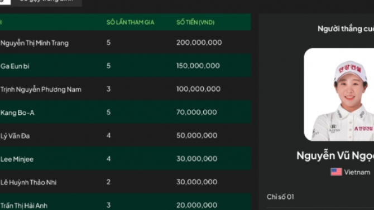
Task: Open the winner's portrait photo
Action: click(x=339, y=95)
